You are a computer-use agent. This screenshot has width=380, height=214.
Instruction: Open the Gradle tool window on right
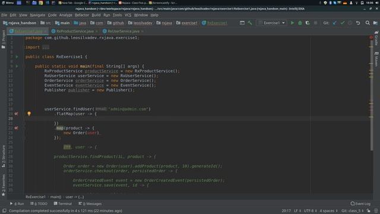click(376, 38)
